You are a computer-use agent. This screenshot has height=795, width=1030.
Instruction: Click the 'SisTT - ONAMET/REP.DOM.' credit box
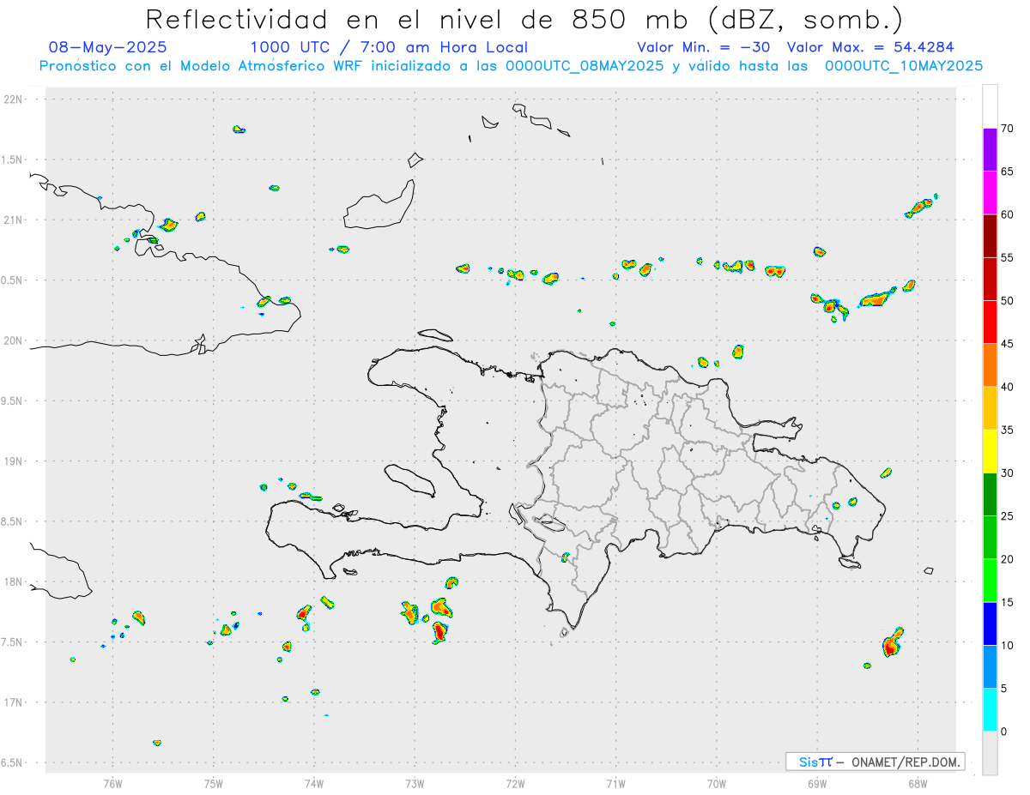click(875, 762)
